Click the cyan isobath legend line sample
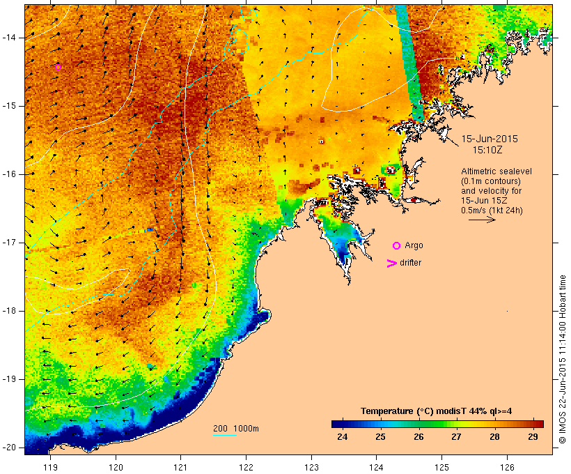 225,435
